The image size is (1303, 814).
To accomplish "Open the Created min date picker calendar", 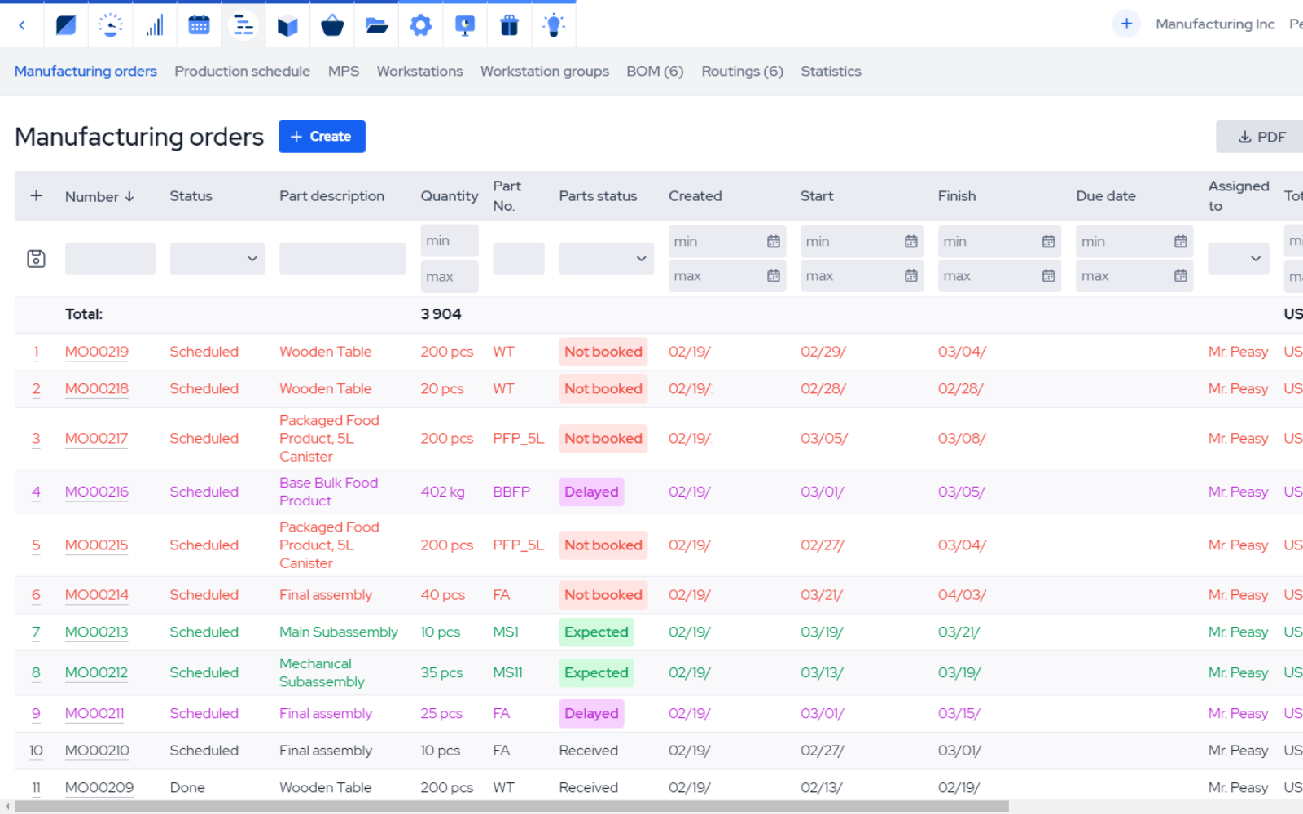I will pos(772,241).
